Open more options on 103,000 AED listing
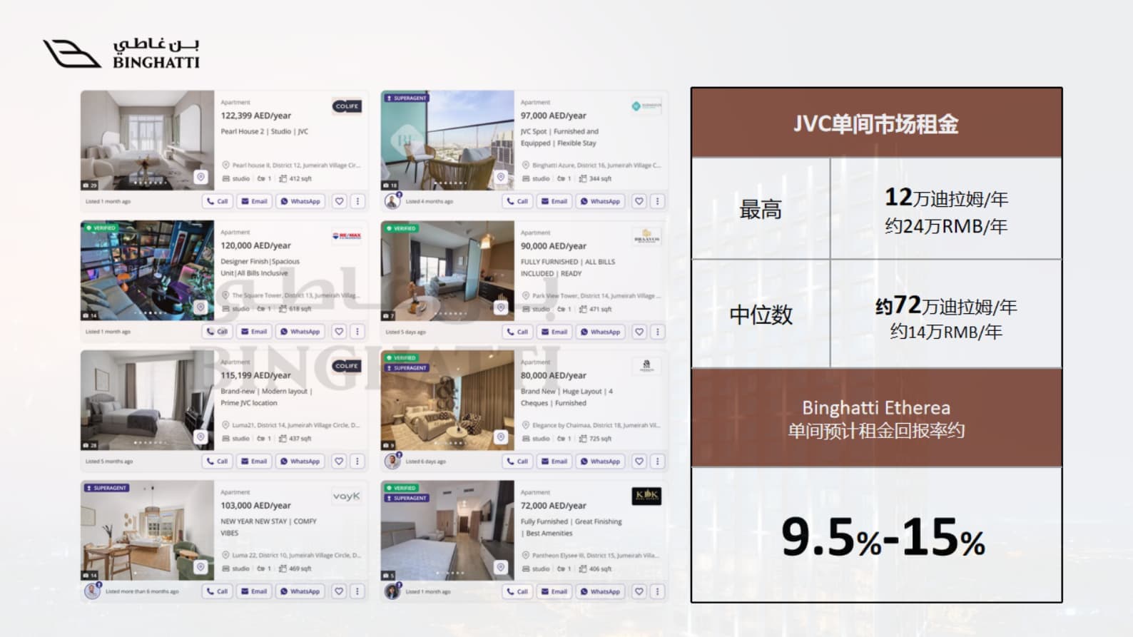The image size is (1133, 637). [357, 591]
